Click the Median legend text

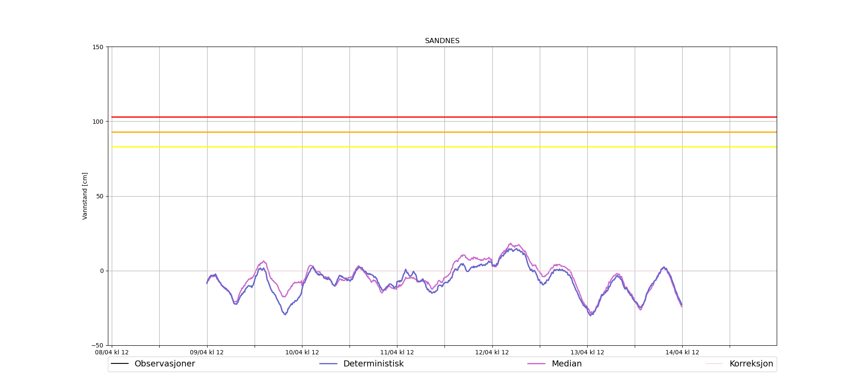567,364
